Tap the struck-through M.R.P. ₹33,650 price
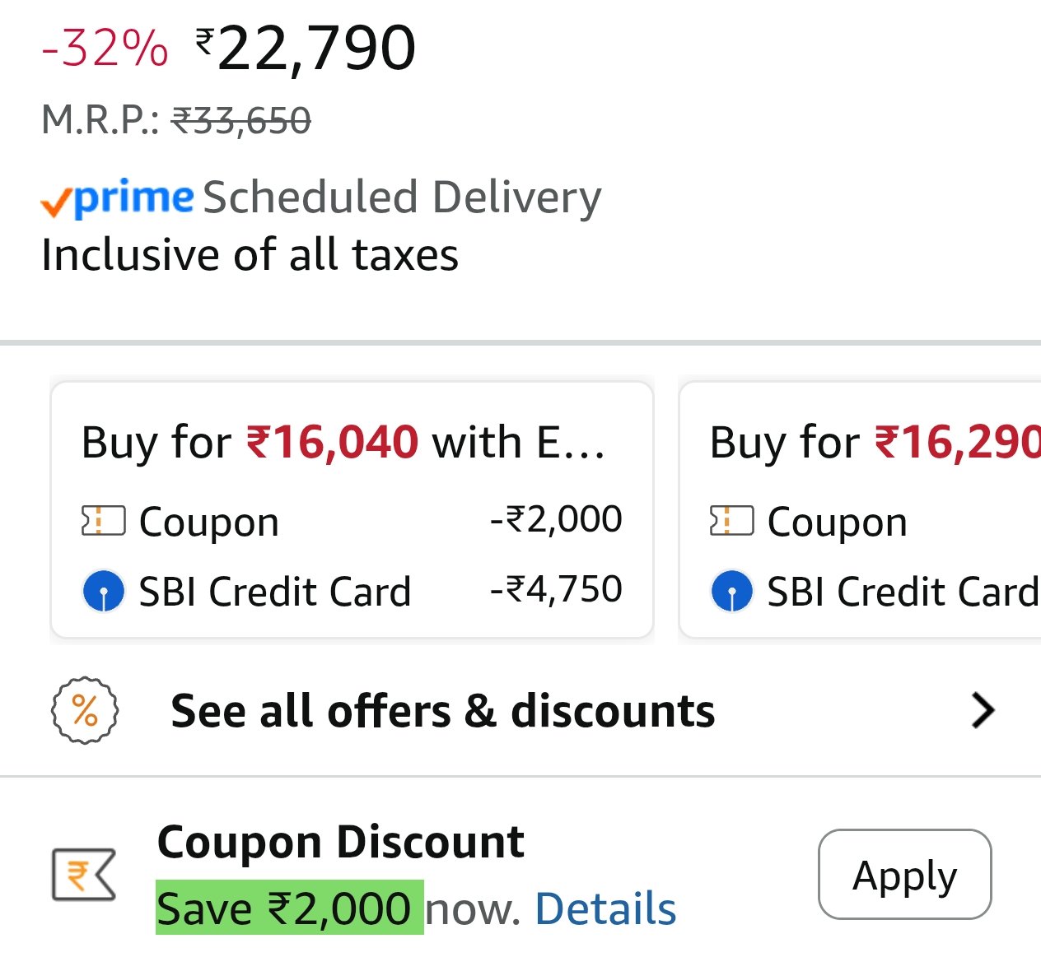The image size is (1041, 971). pyautogui.click(x=240, y=121)
